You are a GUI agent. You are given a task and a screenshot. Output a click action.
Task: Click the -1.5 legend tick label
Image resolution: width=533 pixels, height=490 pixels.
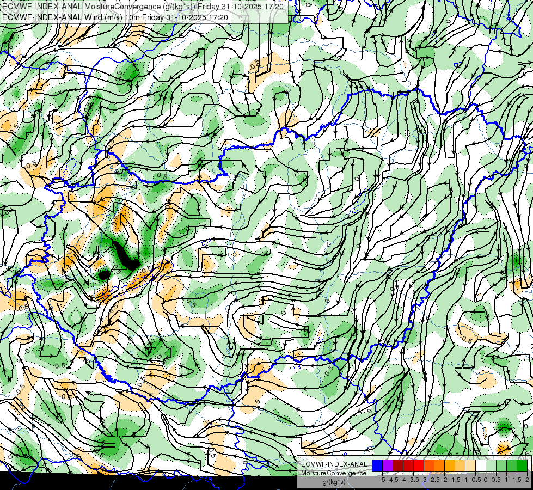(x=455, y=480)
